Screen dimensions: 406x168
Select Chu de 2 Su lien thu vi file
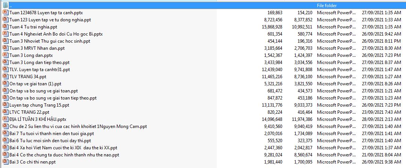tap(78, 126)
